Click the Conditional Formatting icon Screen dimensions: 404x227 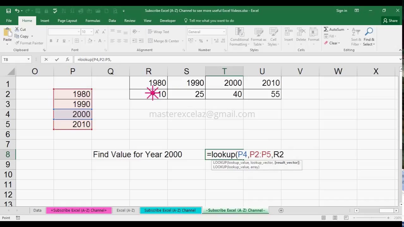coord(239,37)
